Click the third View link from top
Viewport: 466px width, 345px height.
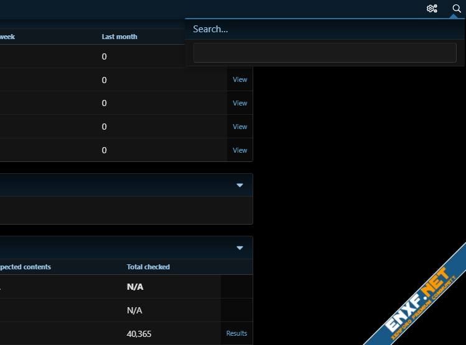click(x=240, y=127)
